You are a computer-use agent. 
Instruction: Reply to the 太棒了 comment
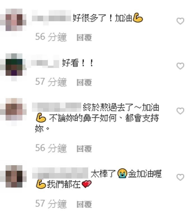coord(84,204)
